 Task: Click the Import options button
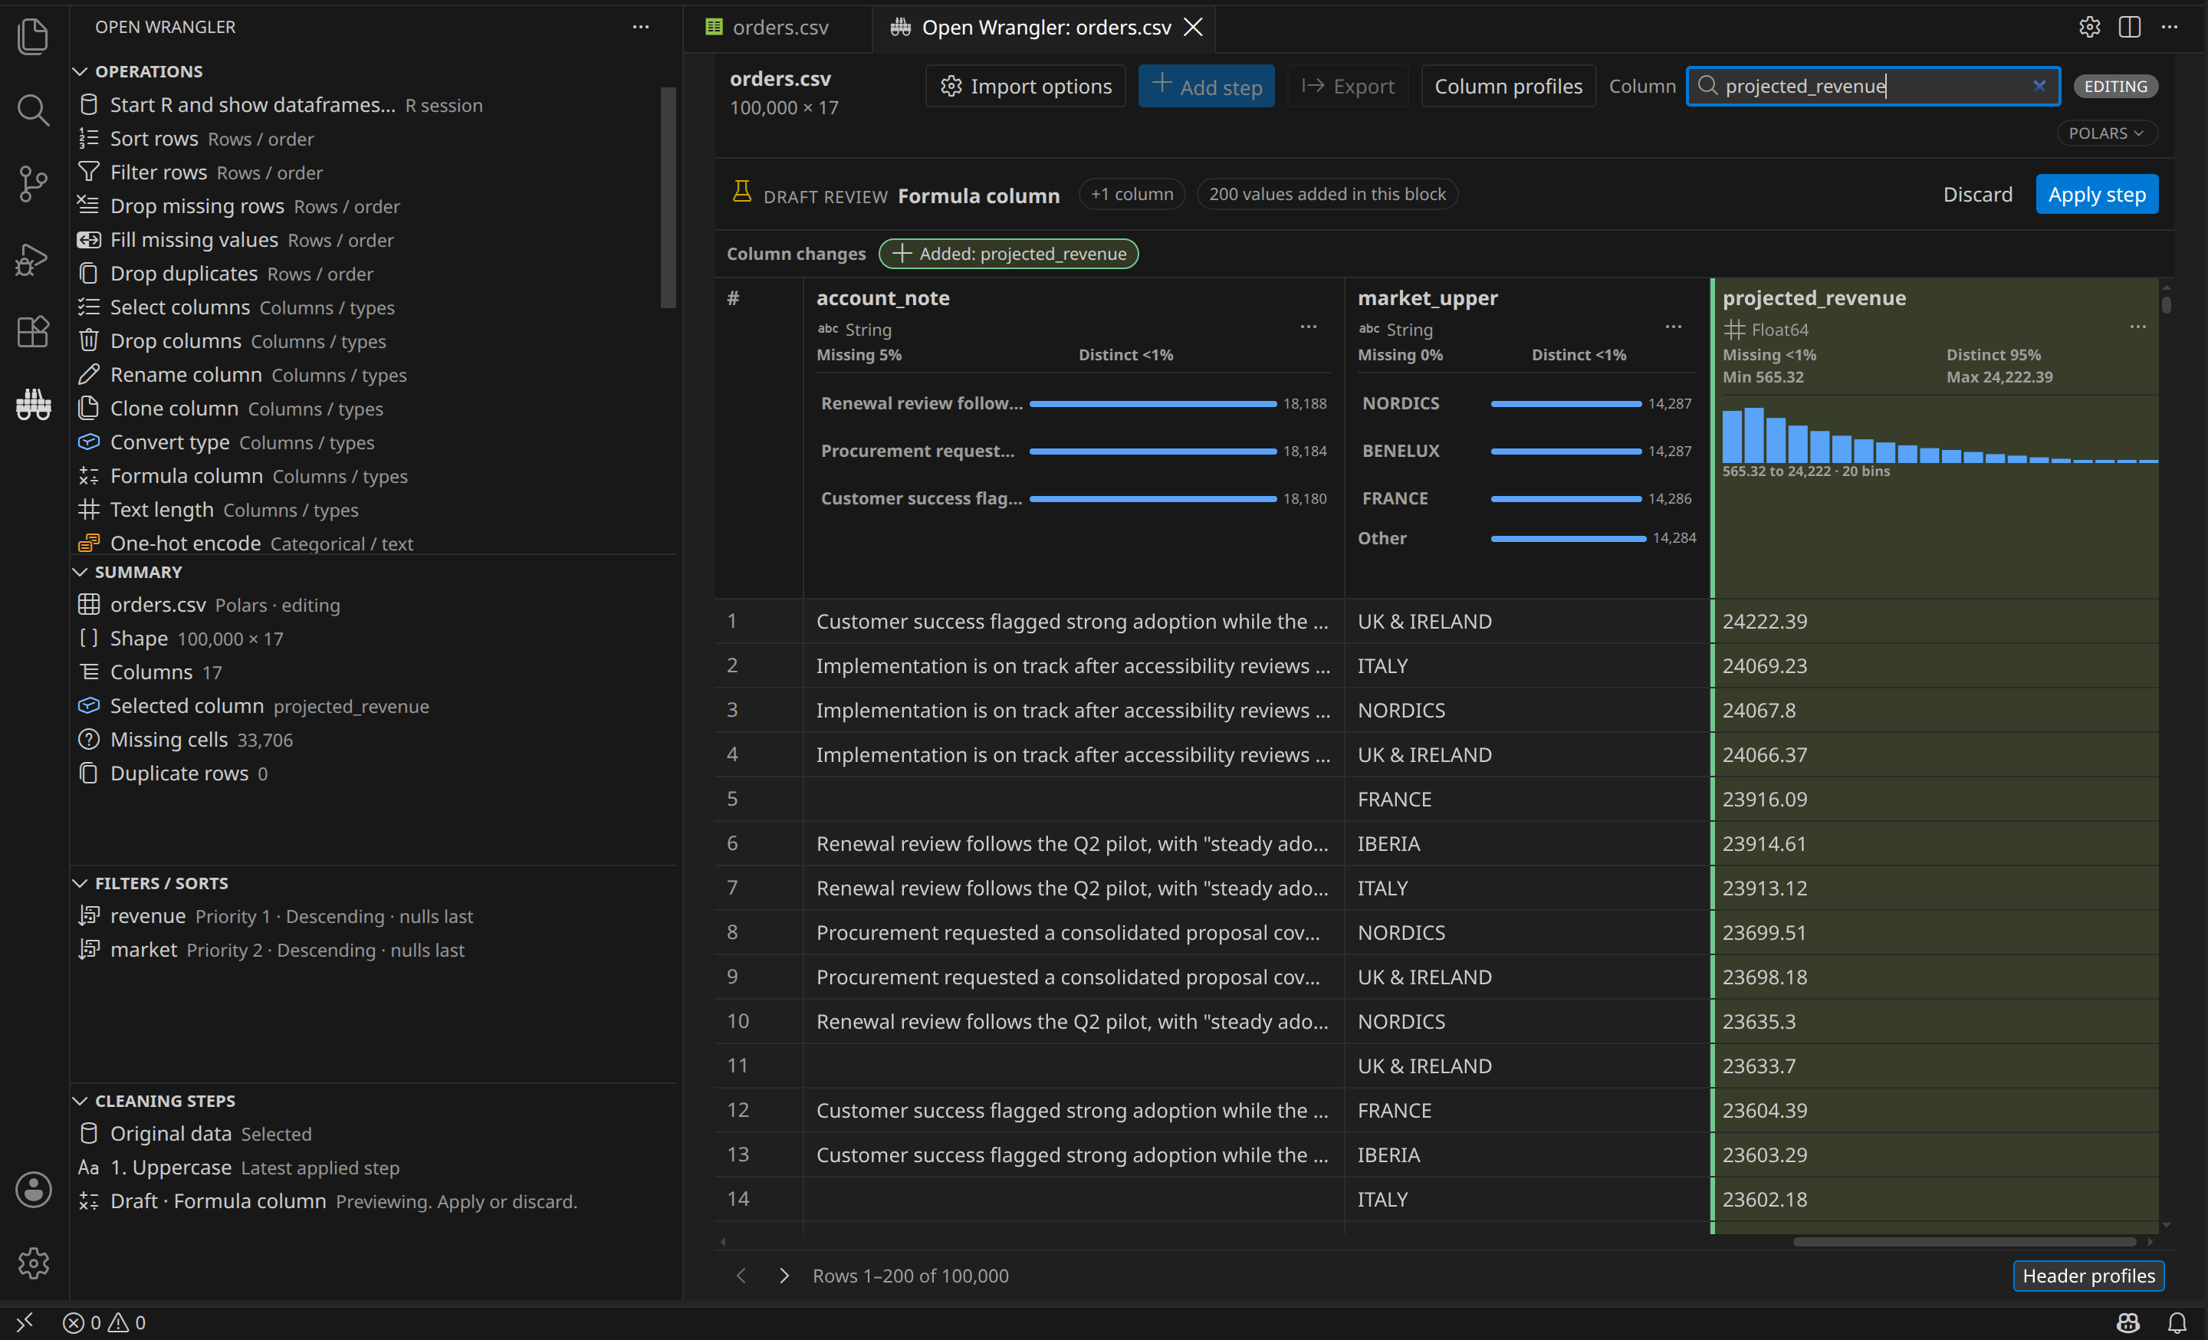[1025, 86]
